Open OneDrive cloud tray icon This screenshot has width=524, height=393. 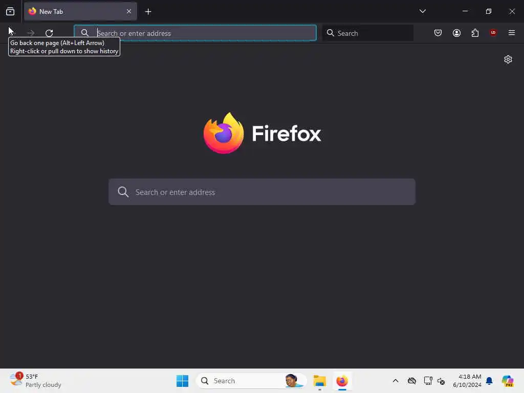click(x=412, y=381)
